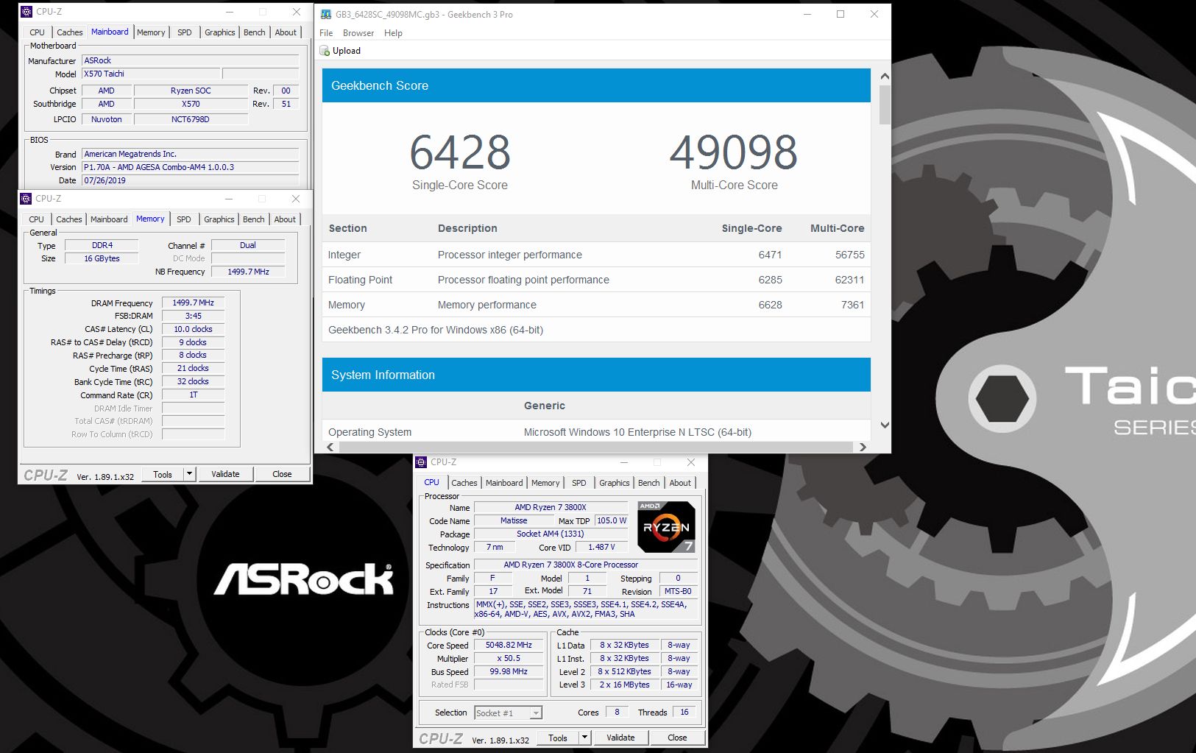Viewport: 1196px width, 753px height.
Task: Click the 49098 Multi-Core Score value
Action: [x=734, y=152]
